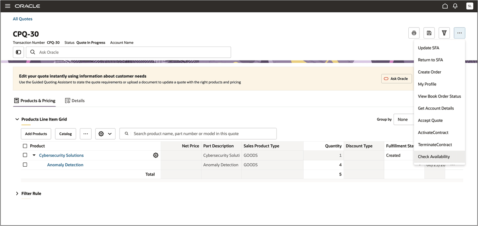
Task: Close the header more actions ellipsis menu
Action: 459,33
